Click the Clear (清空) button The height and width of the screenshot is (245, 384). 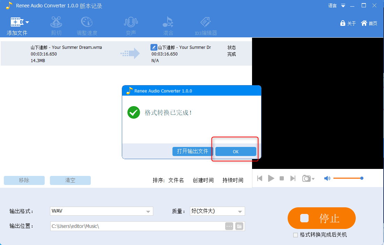click(x=70, y=180)
